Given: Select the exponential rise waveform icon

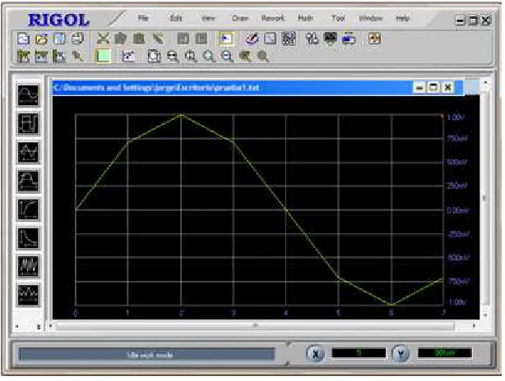Looking at the screenshot, I should point(28,209).
